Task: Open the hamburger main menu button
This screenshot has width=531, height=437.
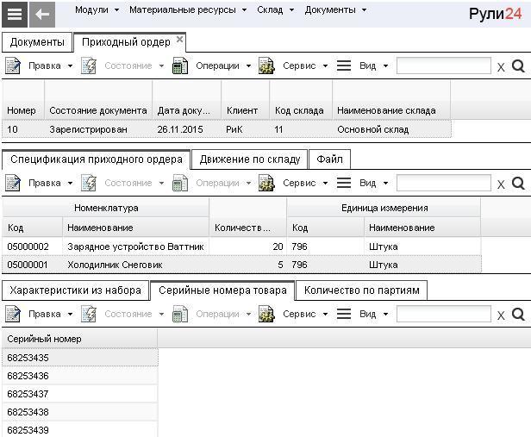Action: click(15, 14)
